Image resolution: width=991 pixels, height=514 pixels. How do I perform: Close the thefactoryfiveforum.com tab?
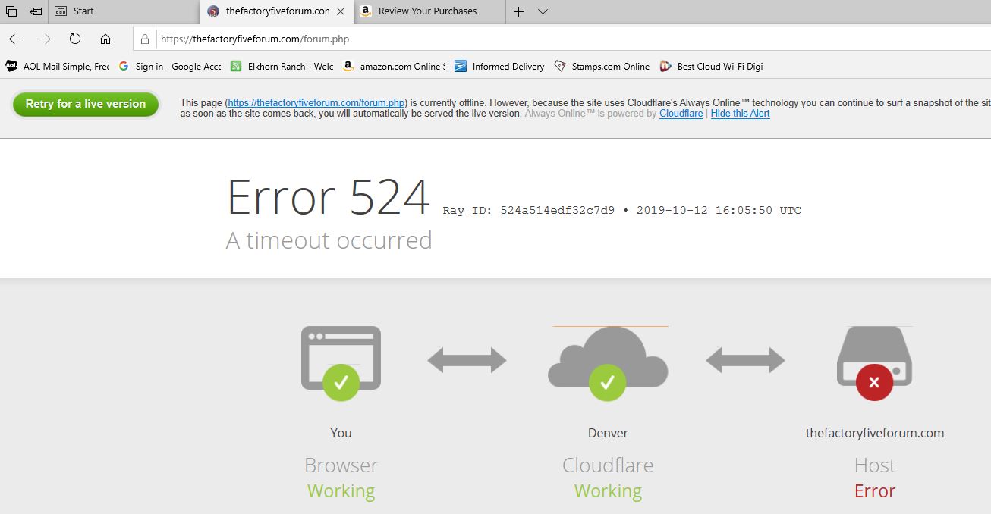pyautogui.click(x=341, y=11)
